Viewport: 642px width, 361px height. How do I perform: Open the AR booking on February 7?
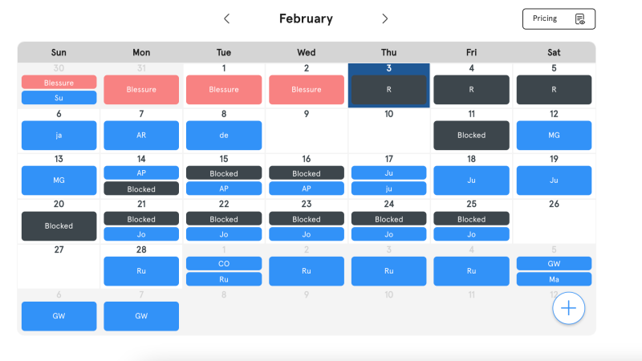[x=141, y=136]
